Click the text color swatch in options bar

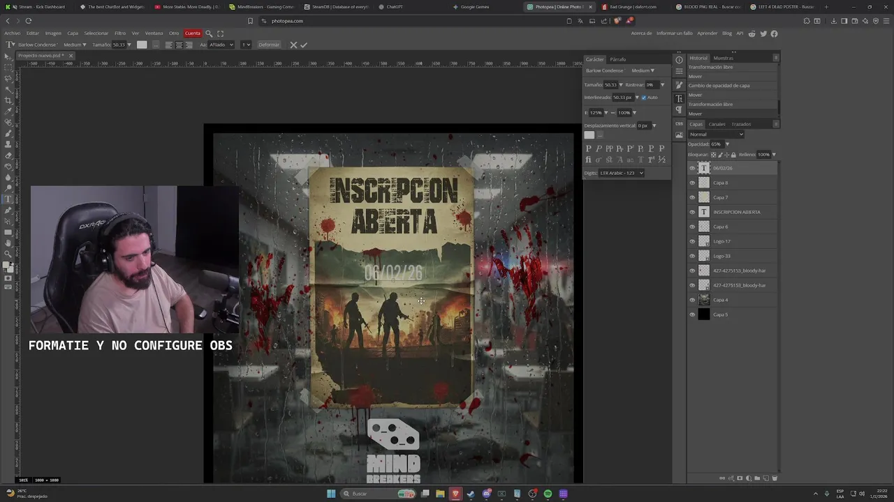(x=142, y=45)
